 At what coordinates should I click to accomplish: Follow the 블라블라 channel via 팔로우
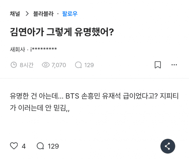pos(70,14)
